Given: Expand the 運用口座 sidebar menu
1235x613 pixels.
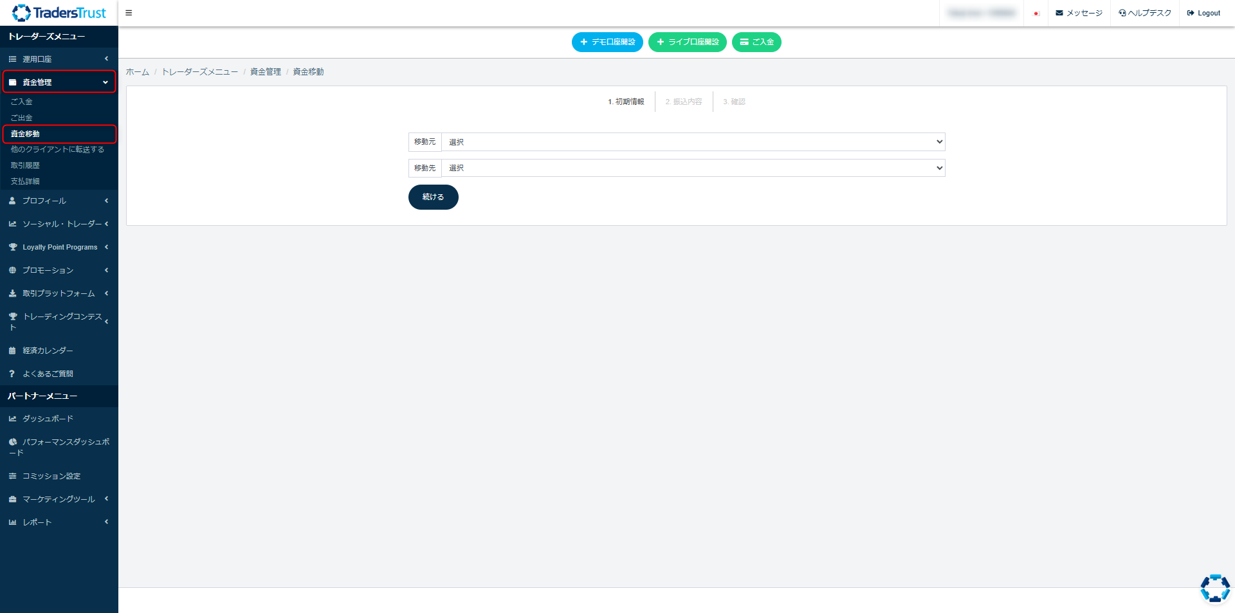Looking at the screenshot, I should 59,59.
